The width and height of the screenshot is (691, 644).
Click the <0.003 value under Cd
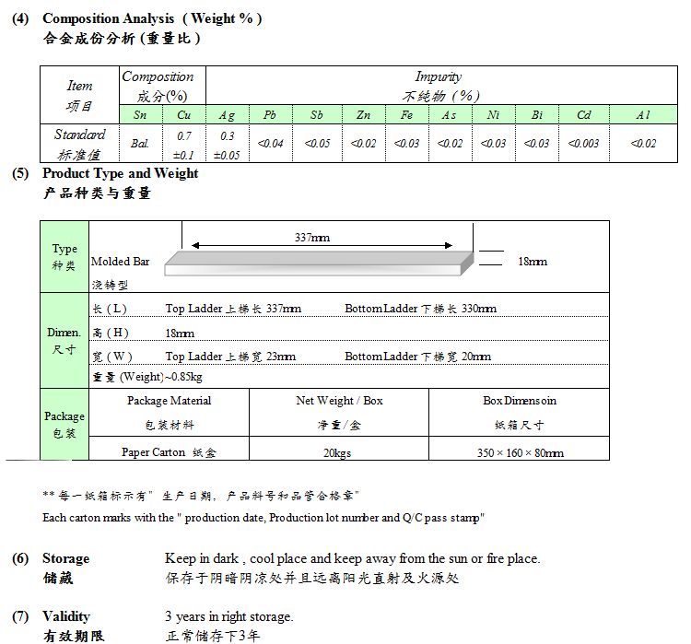pos(583,144)
